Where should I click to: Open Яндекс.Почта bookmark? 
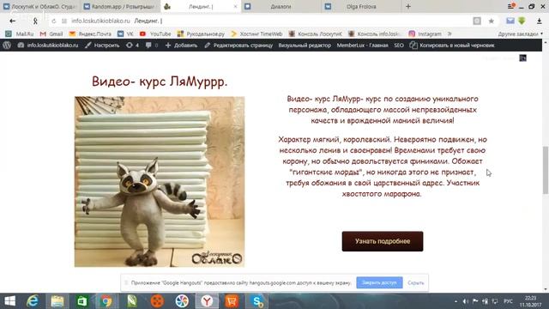90,34
